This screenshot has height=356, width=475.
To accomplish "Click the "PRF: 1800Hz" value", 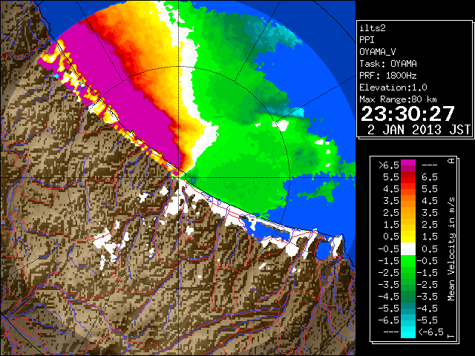I will 388,76.
